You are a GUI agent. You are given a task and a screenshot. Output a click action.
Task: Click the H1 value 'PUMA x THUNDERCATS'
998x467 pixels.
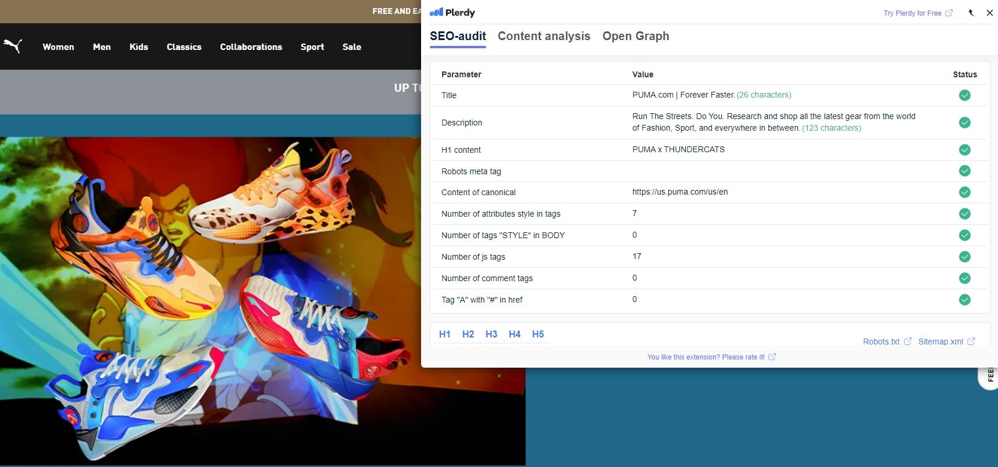click(x=678, y=149)
